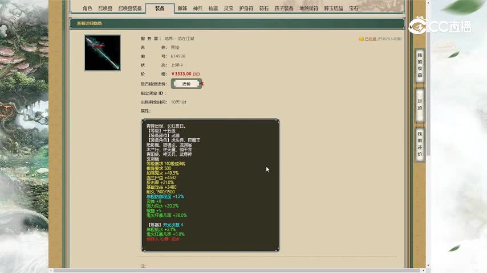This screenshot has width=487, height=273.
Task: Open the 地煞星符 tab
Action: 309,9
